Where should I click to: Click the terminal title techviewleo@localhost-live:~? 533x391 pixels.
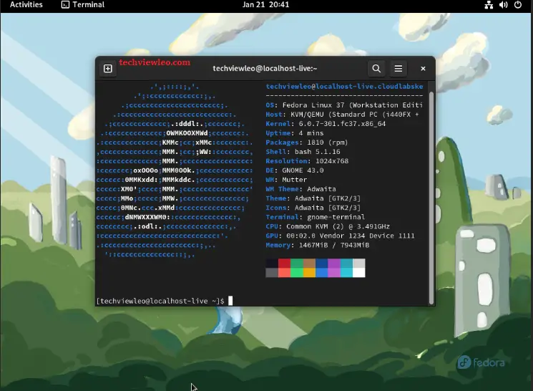point(265,69)
